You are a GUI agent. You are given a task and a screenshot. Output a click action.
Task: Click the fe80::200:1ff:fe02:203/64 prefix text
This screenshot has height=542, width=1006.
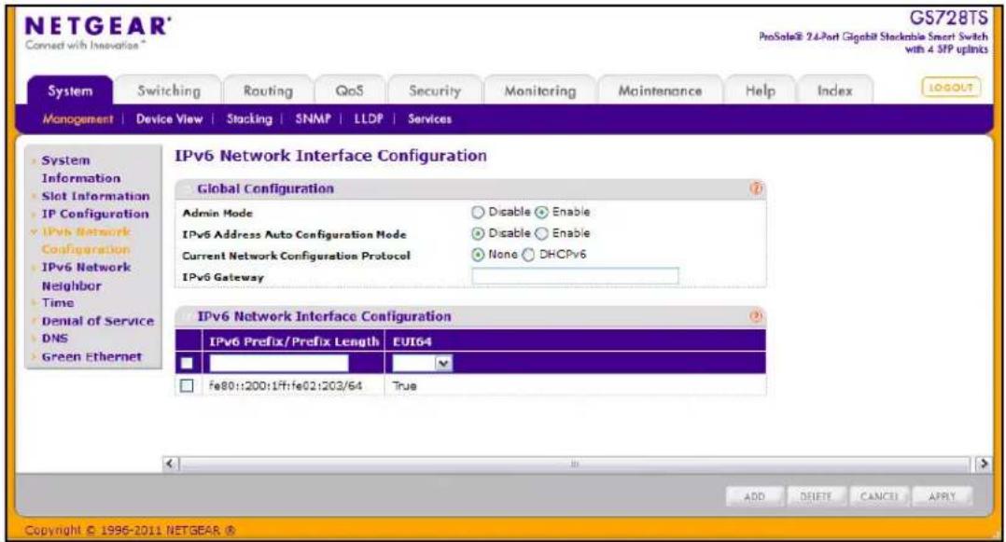pos(286,385)
